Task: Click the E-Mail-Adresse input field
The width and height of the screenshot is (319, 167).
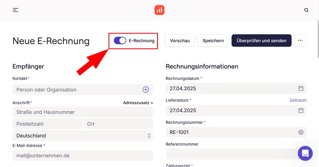Action: click(83, 156)
